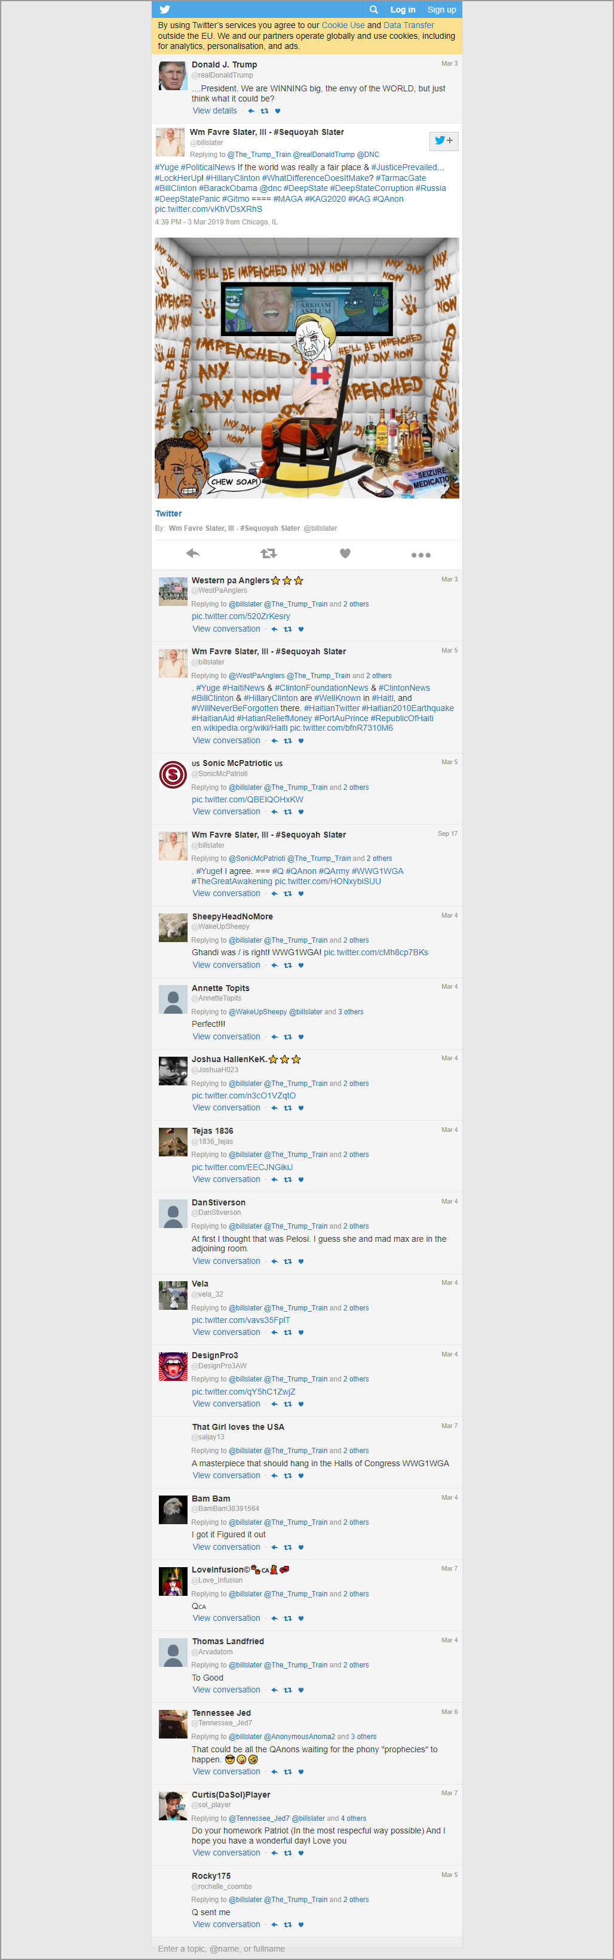Click Log in in the top bar
Image resolution: width=614 pixels, height=1960 pixels.
click(x=403, y=9)
